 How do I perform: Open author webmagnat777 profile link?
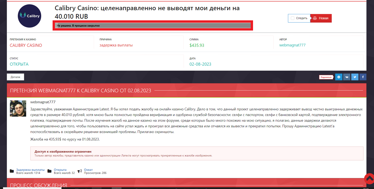point(292,45)
